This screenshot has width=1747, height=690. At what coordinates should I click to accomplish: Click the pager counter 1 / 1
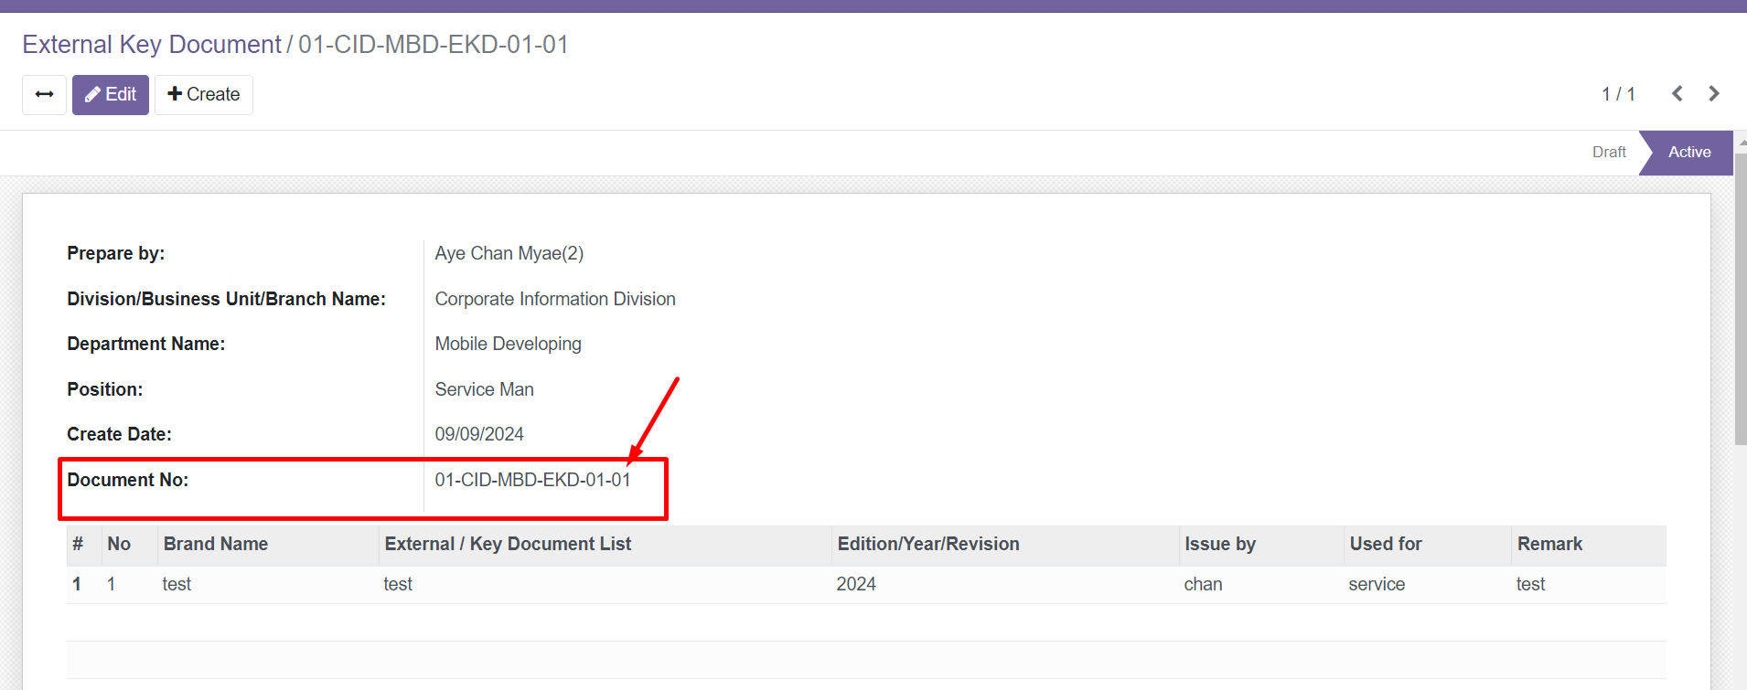1618,94
